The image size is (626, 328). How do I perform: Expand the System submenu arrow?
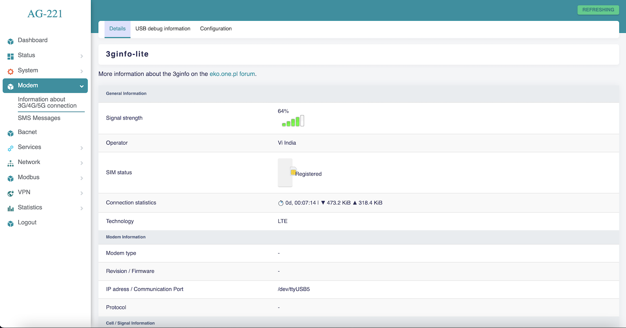pyautogui.click(x=82, y=71)
